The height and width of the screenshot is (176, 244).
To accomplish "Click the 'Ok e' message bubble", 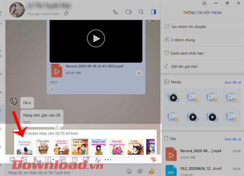I will 27,103.
